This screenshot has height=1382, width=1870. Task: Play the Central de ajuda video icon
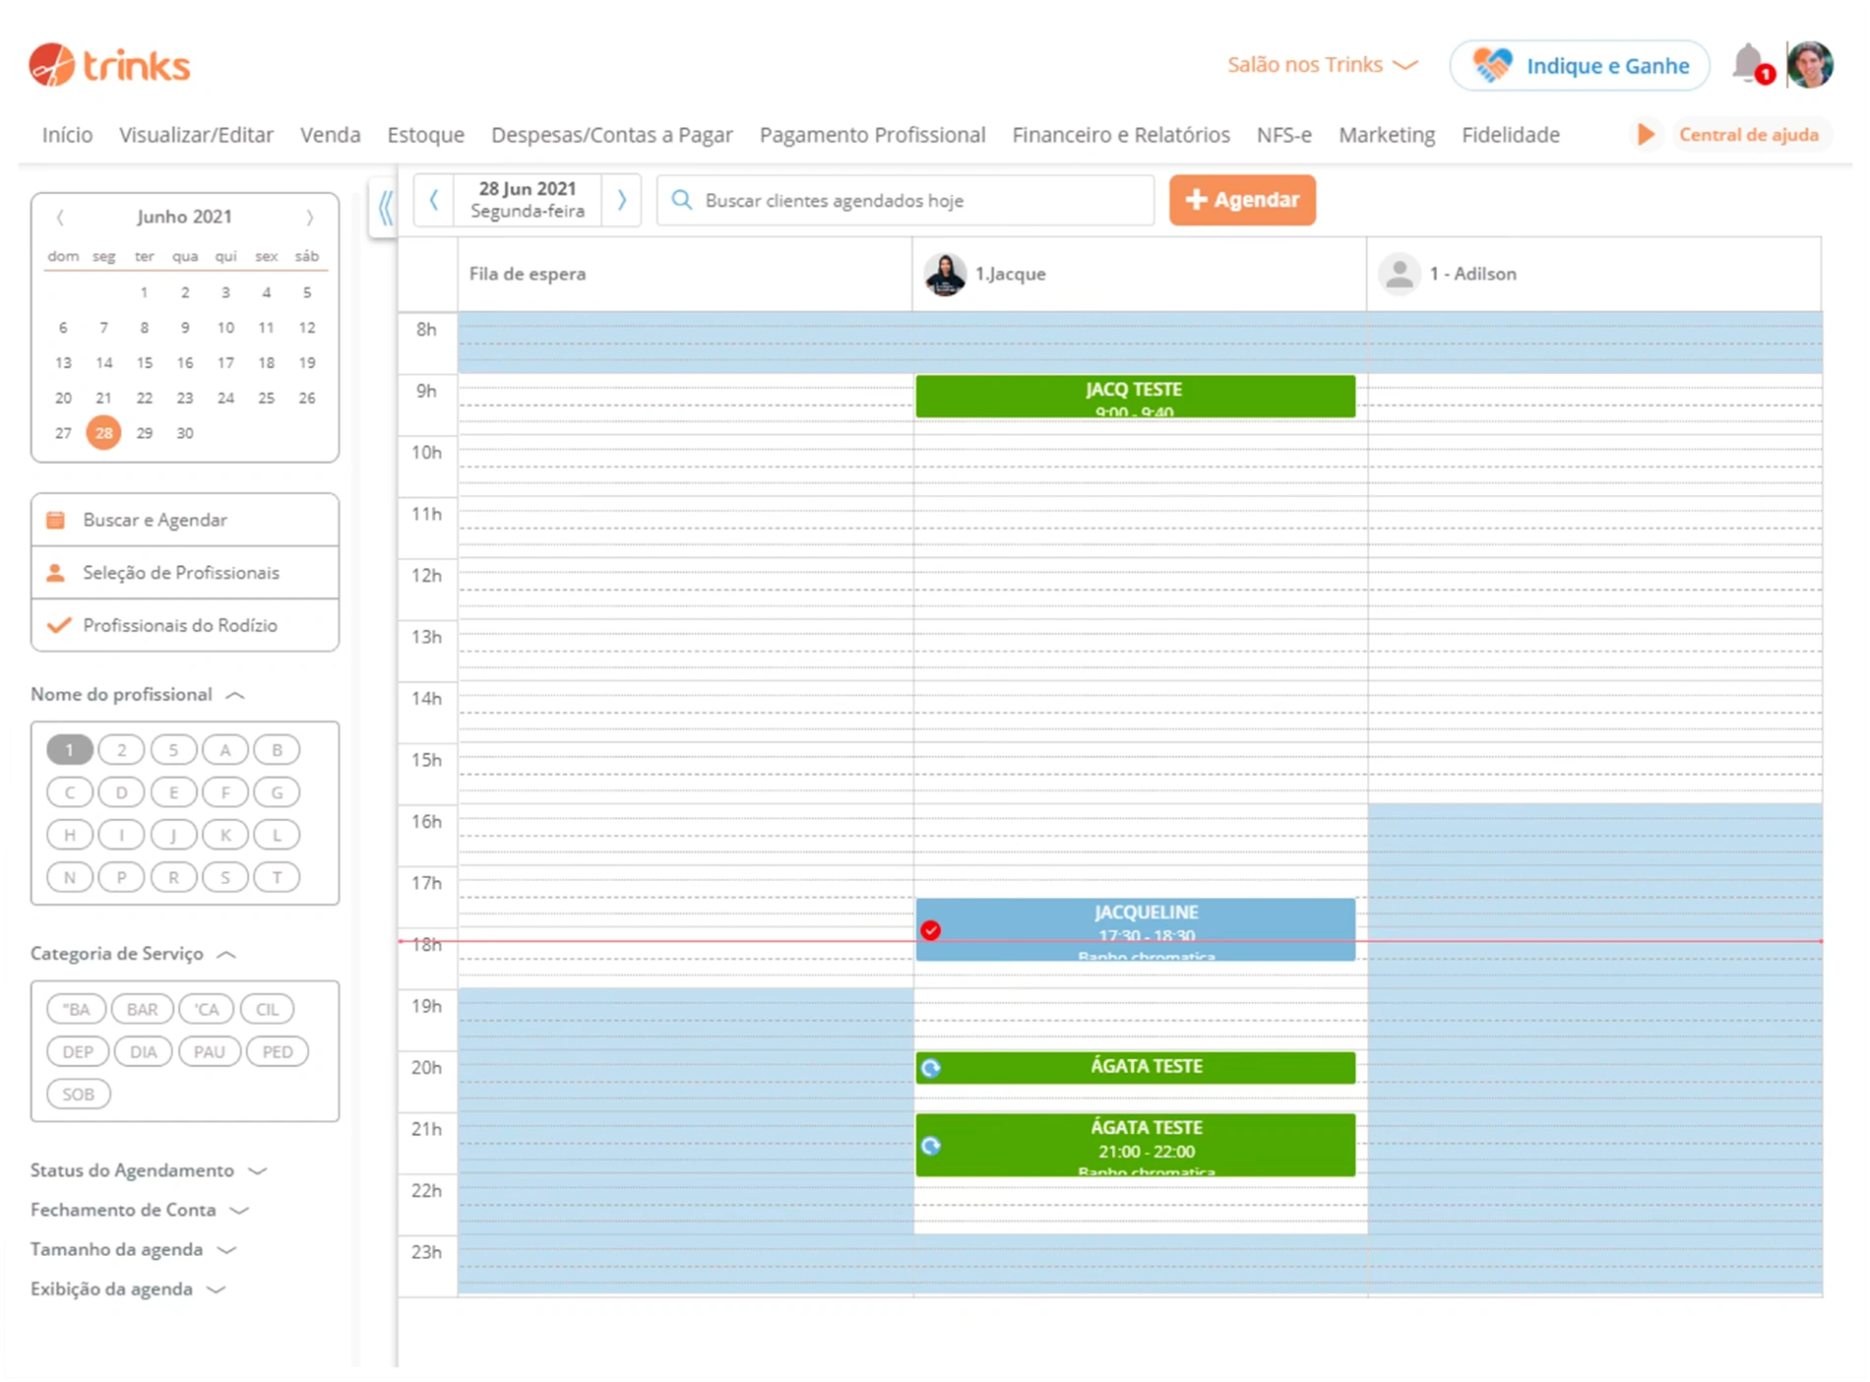click(x=1645, y=135)
